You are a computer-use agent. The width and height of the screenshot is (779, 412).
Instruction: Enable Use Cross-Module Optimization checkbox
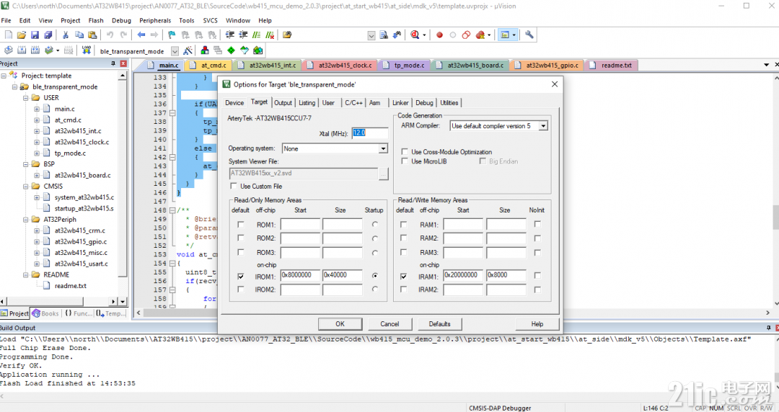pyautogui.click(x=405, y=152)
